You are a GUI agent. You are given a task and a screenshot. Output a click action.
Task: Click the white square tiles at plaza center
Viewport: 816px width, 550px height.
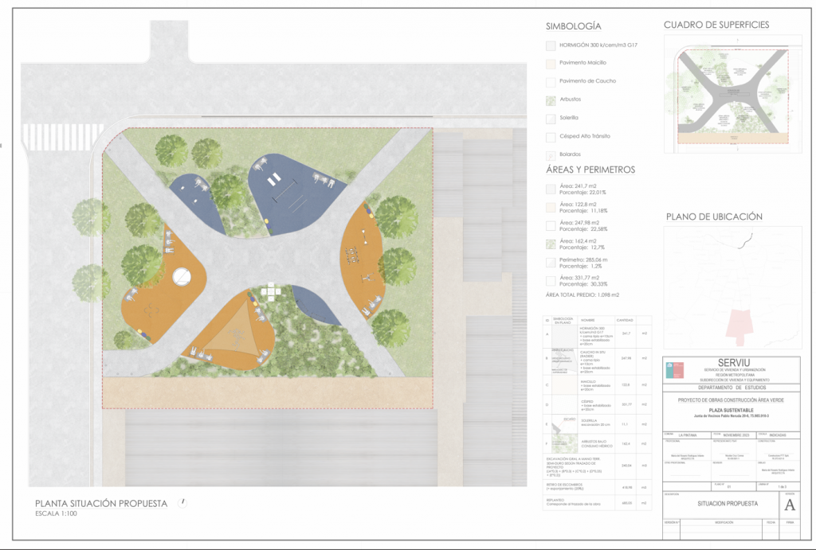[x=272, y=293]
